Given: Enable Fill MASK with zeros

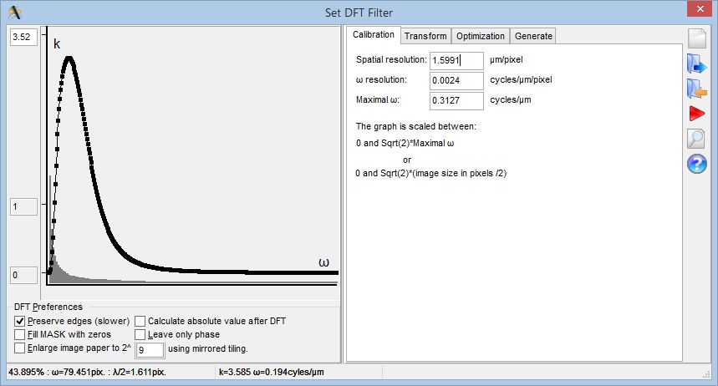Looking at the screenshot, I should click(x=20, y=335).
